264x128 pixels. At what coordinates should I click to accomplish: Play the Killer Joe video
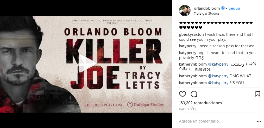[87, 63]
